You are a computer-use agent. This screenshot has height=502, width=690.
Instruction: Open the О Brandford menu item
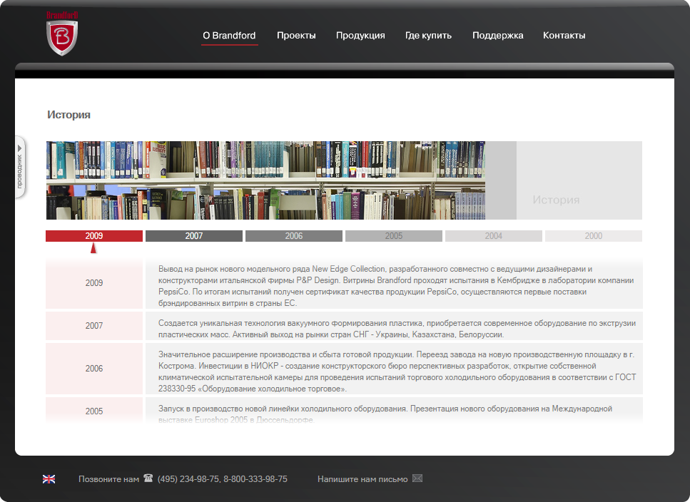(229, 36)
